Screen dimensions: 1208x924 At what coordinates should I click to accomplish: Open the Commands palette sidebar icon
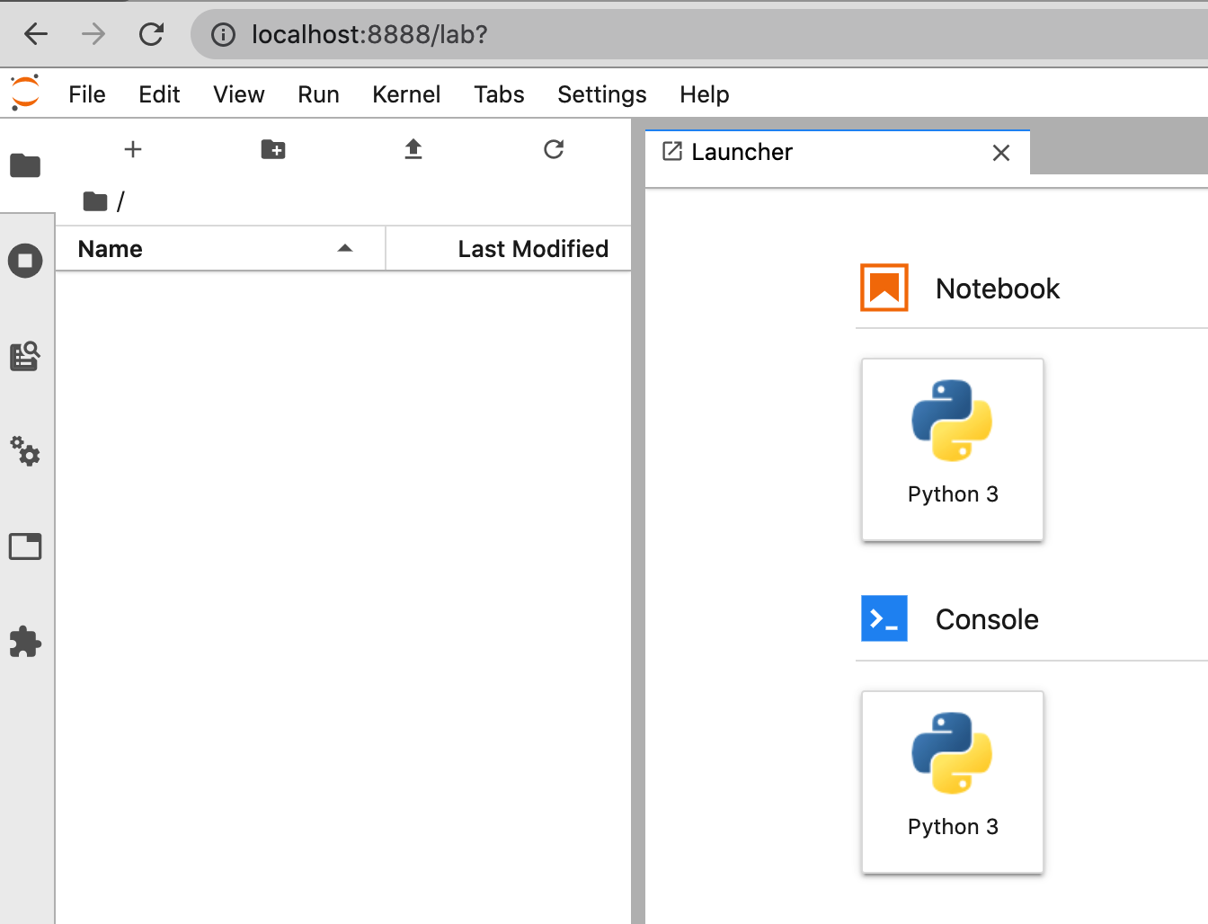click(25, 356)
